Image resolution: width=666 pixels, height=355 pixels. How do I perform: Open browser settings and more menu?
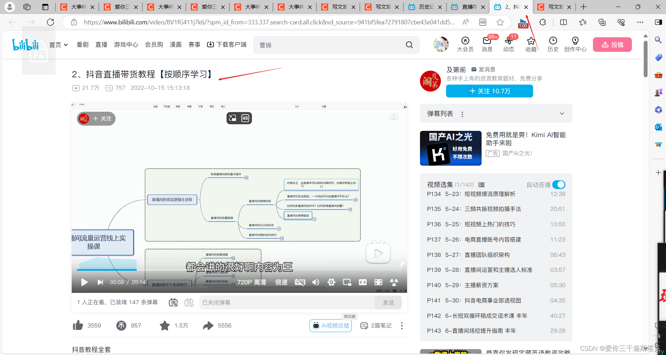(x=640, y=22)
